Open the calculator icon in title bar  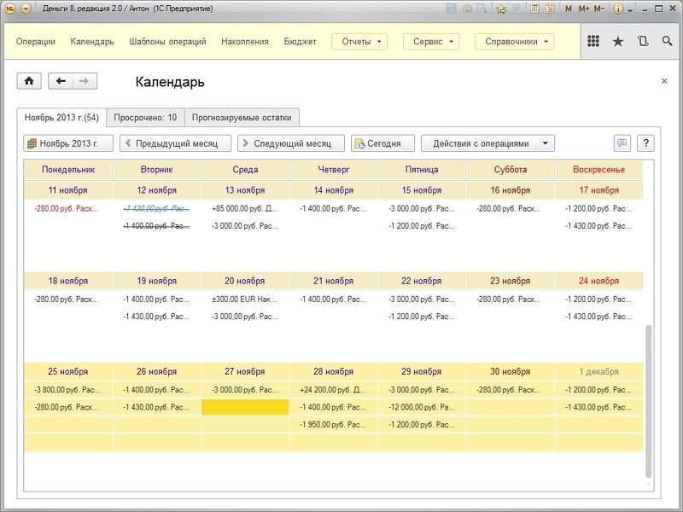point(534,9)
